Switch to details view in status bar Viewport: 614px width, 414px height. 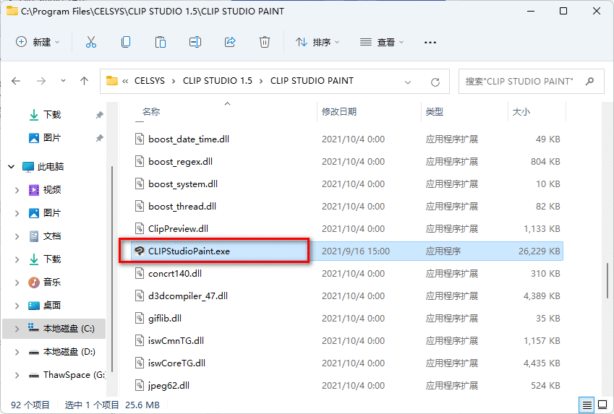[587, 405]
